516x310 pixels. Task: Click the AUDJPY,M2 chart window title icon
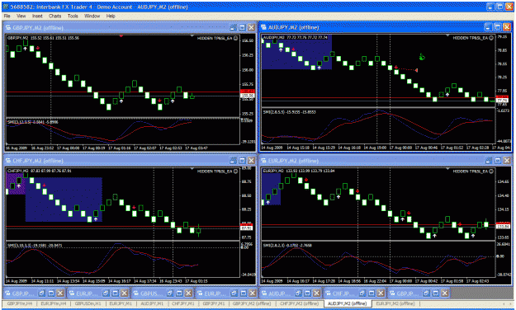tap(264, 27)
